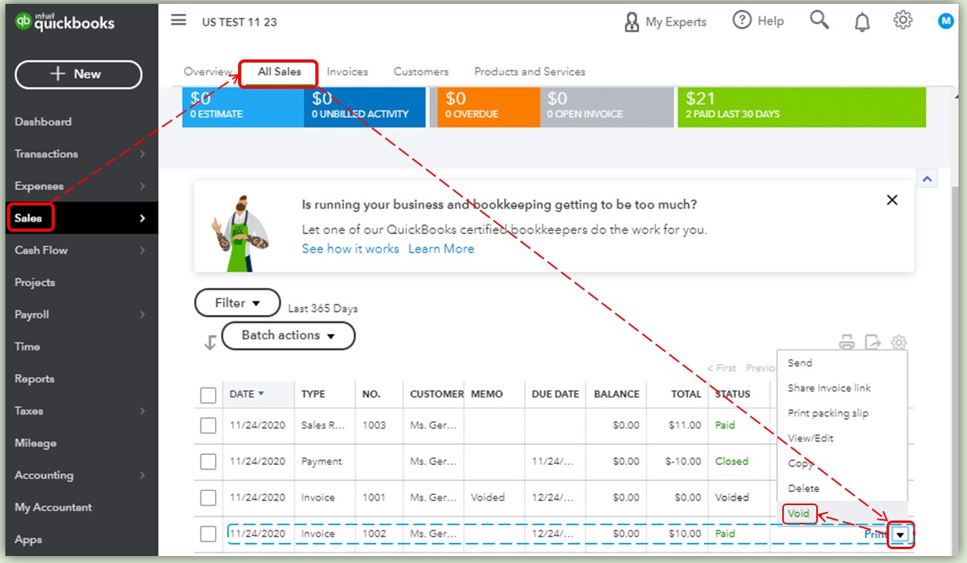This screenshot has height=563, width=967.
Task: Click the New button
Action: click(x=78, y=74)
